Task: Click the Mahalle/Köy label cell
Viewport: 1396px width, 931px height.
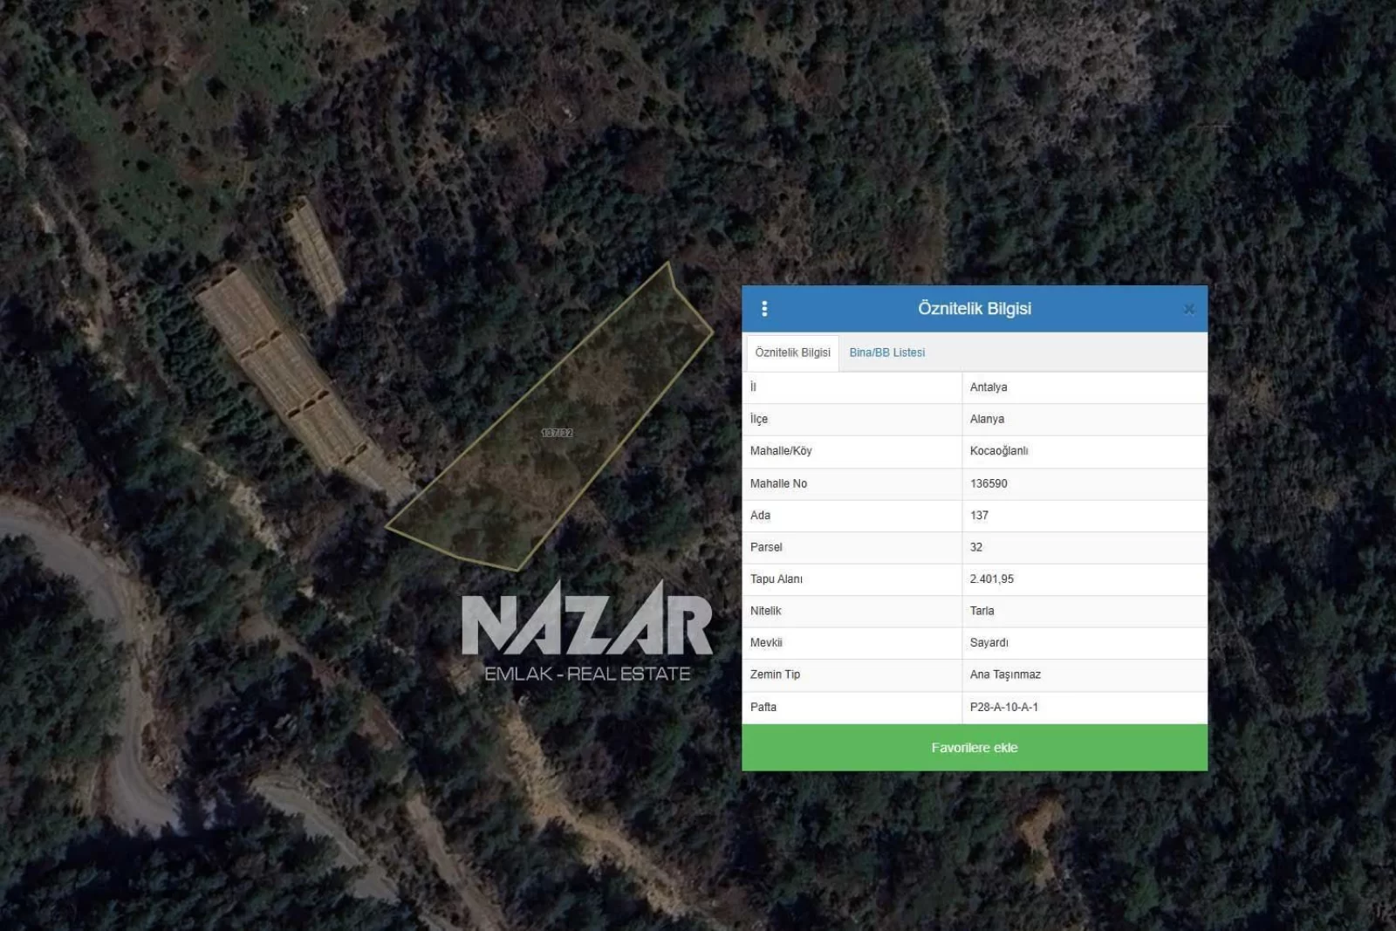Action: click(x=781, y=451)
